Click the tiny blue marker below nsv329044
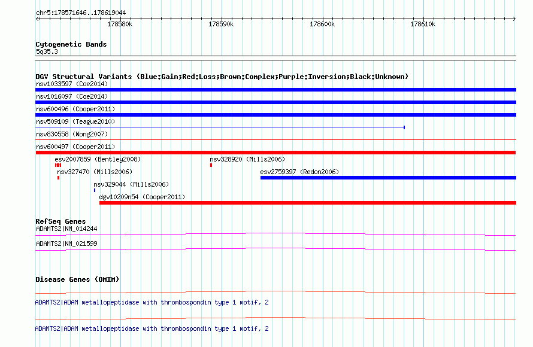The width and height of the screenshot is (533, 347). pos(95,190)
